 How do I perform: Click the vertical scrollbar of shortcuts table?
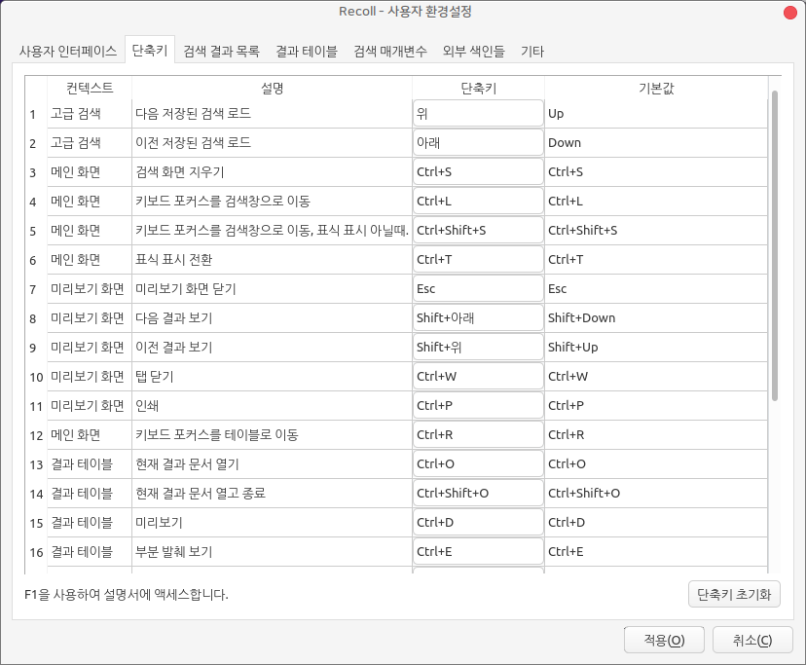(x=775, y=243)
